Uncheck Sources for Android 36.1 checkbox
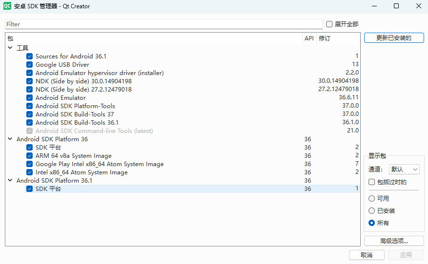Image resolution: width=428 pixels, height=264 pixels. point(29,57)
